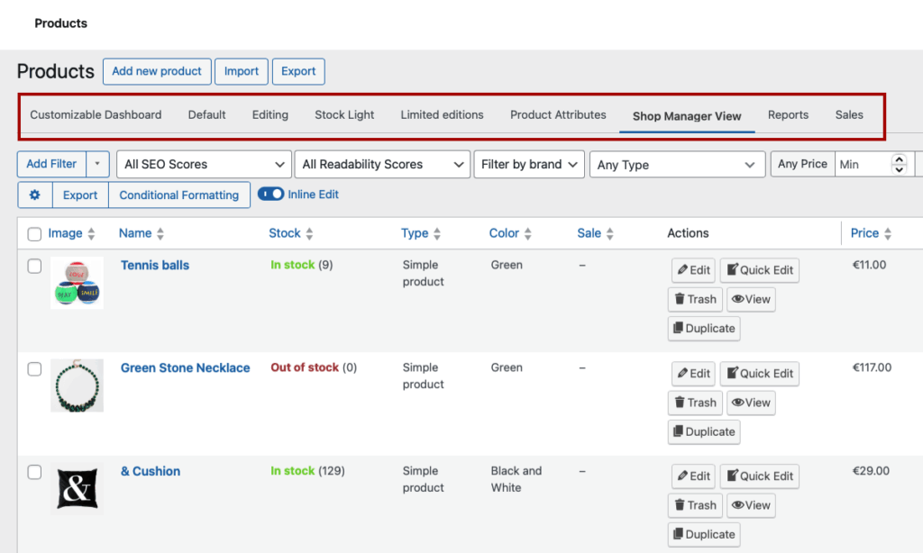The width and height of the screenshot is (923, 553).
Task: Open the & Cushion product link
Action: [x=151, y=471]
